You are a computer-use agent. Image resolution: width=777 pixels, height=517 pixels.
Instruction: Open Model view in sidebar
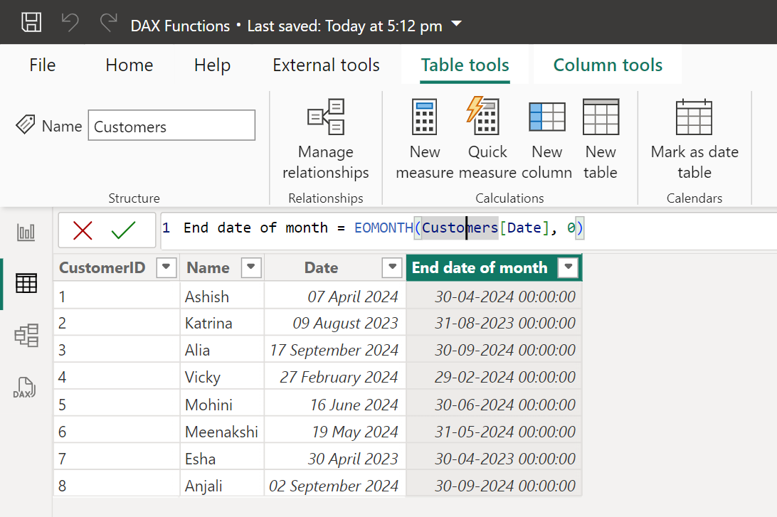pos(26,335)
